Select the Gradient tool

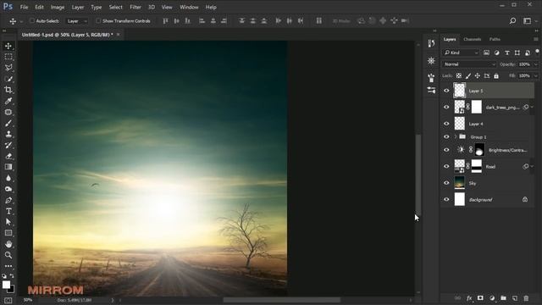coord(8,167)
